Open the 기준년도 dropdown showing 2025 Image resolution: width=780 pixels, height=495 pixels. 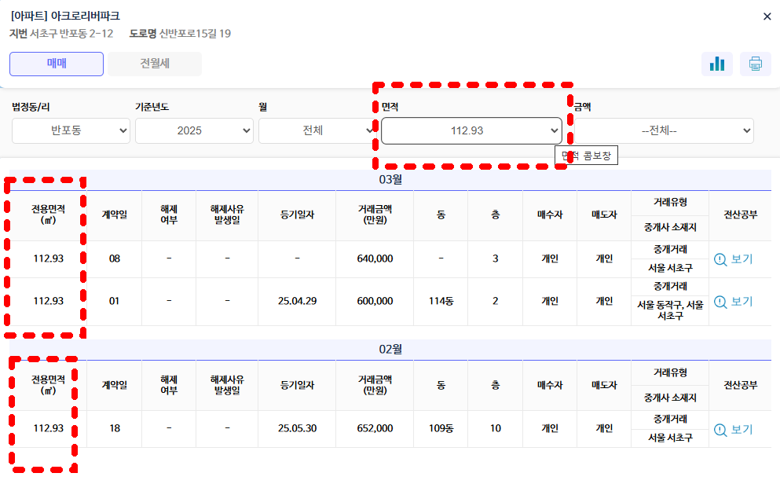[x=195, y=131]
